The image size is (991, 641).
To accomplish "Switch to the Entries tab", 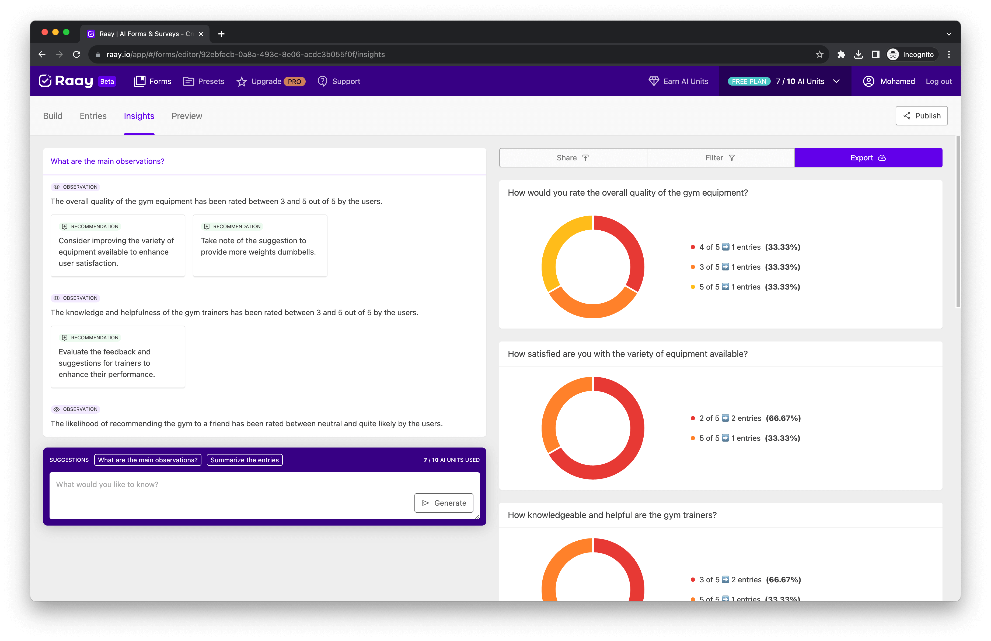I will pos(93,116).
